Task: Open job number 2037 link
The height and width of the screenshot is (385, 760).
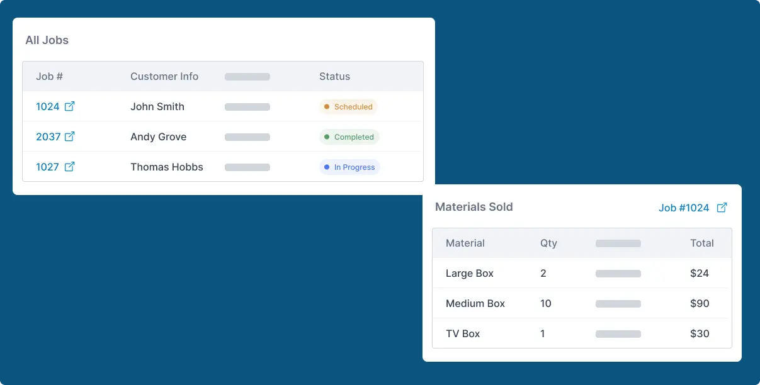Action: pyautogui.click(x=48, y=137)
